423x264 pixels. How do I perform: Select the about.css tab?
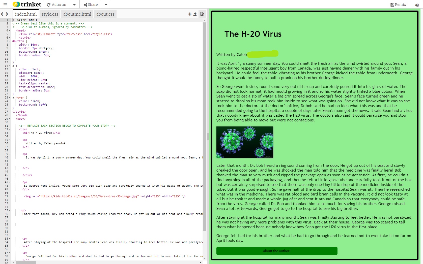[105, 14]
